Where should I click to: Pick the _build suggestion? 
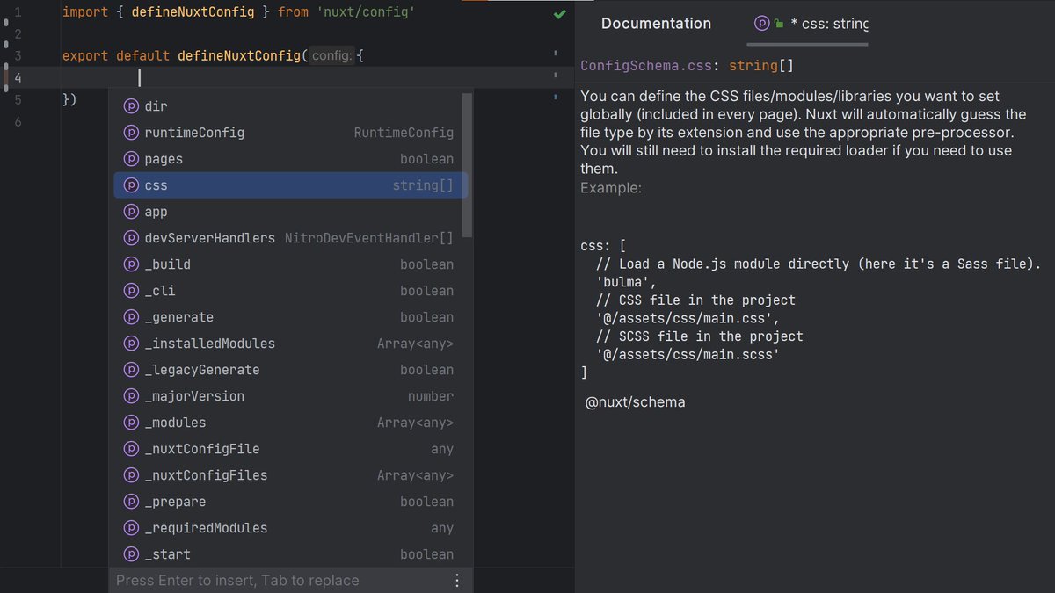click(287, 264)
